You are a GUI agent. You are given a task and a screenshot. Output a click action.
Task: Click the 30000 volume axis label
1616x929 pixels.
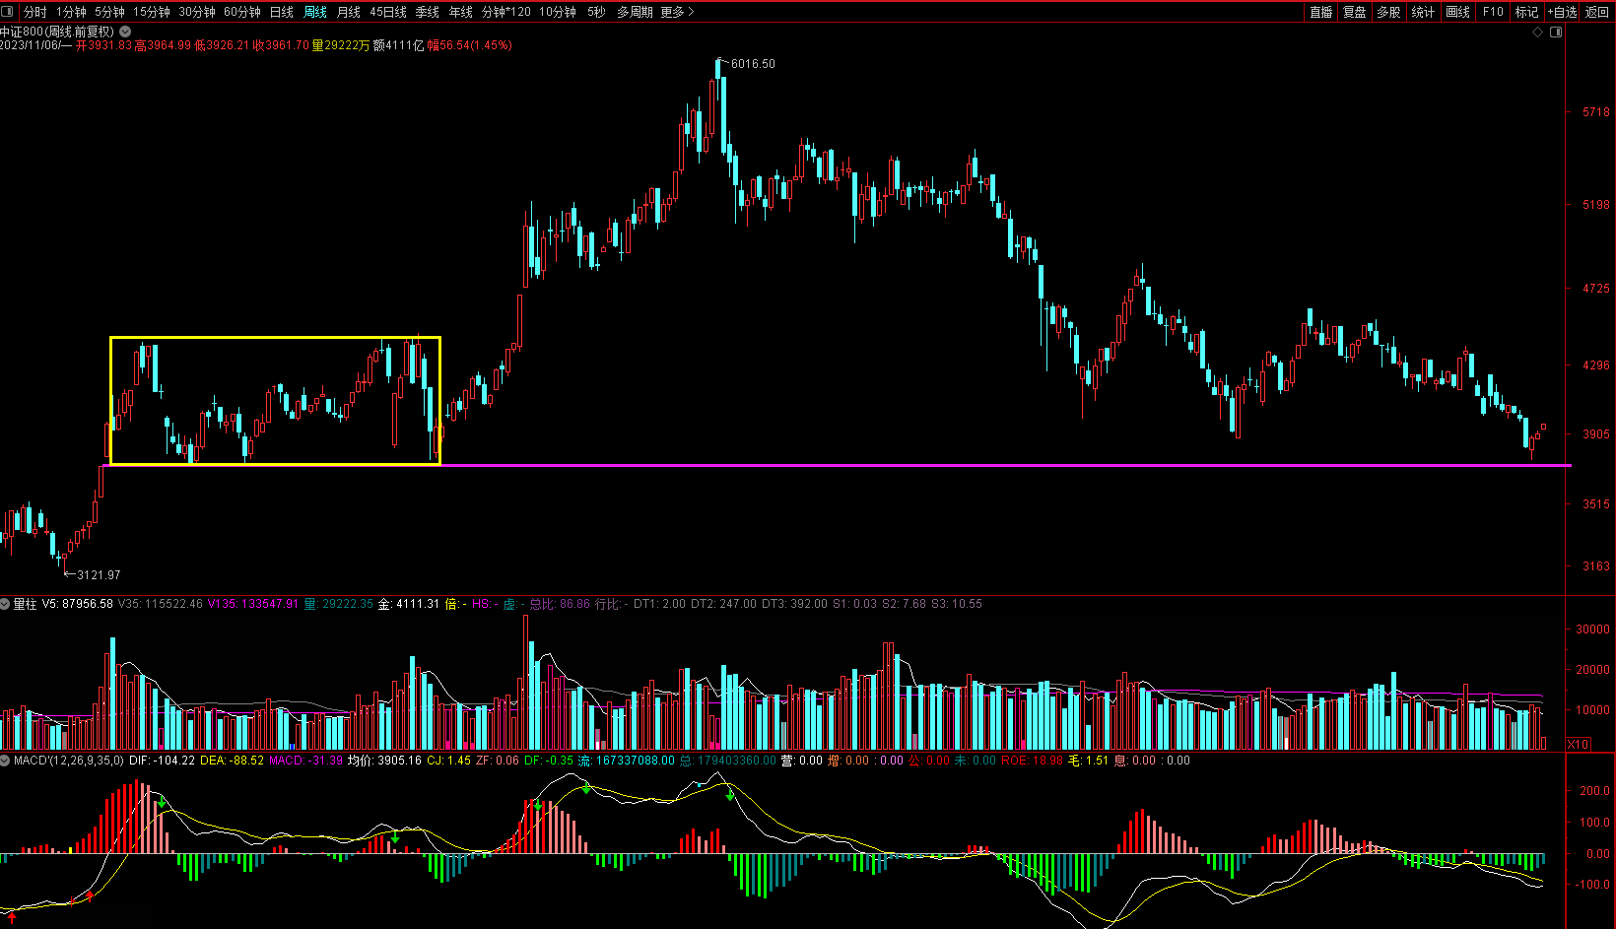[1593, 630]
